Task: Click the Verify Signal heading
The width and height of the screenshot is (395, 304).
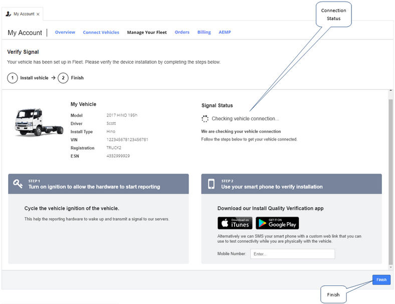Action: pyautogui.click(x=23, y=52)
